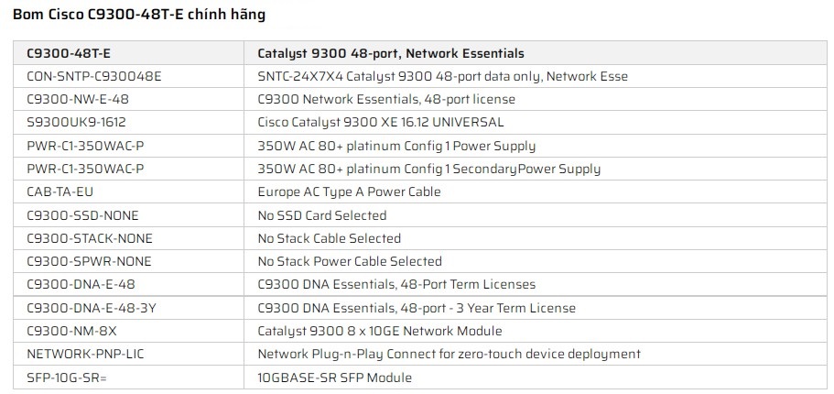834x394 pixels.
Task: Select the C9300-DNA-E-48 cell
Action: tap(81, 284)
